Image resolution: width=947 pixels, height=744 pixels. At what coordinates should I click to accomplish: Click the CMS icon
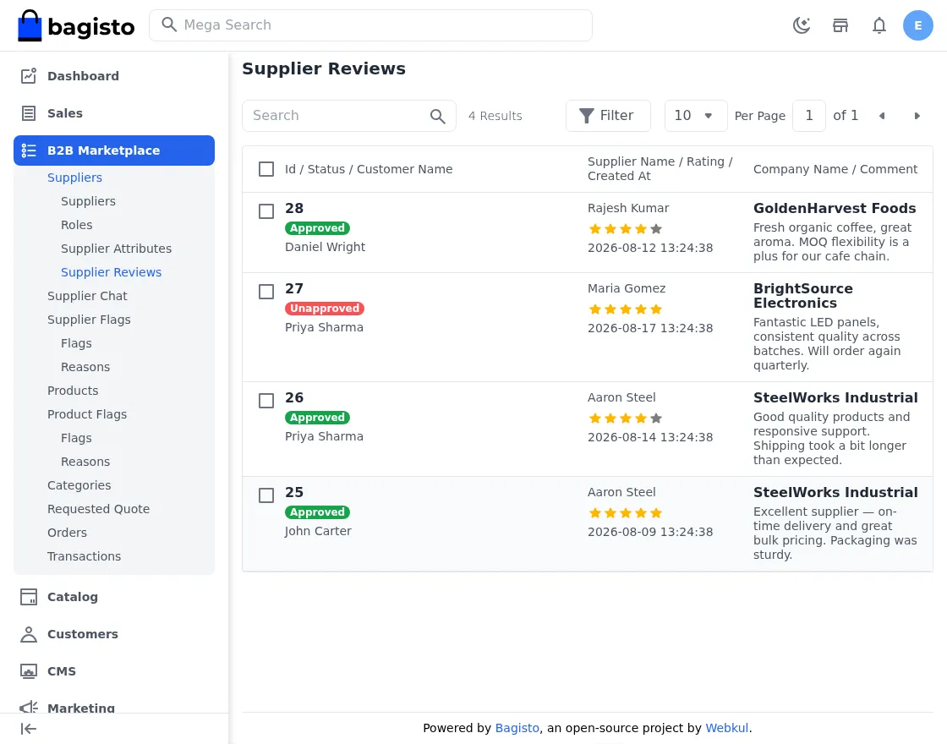tap(29, 671)
